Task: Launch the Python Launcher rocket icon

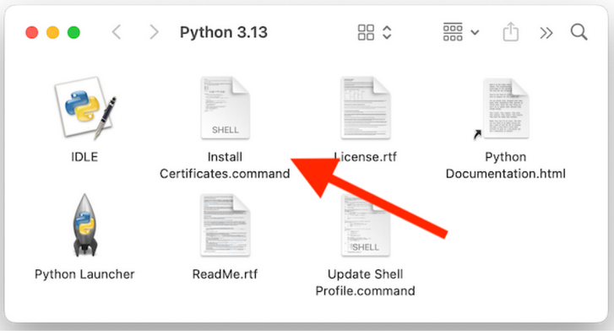Action: coord(85,224)
